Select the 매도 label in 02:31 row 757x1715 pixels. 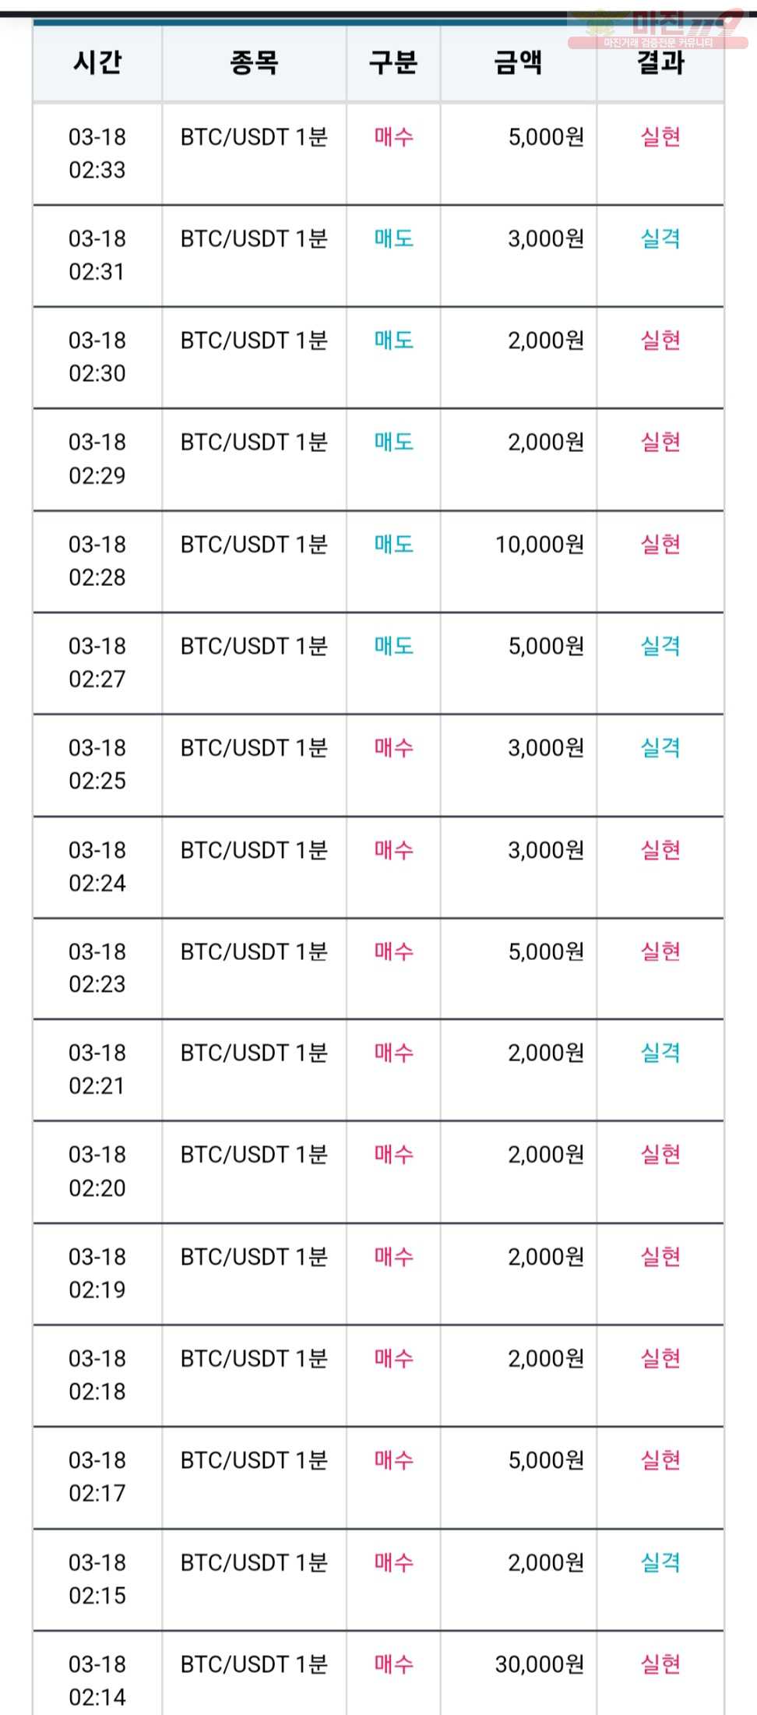coord(393,238)
